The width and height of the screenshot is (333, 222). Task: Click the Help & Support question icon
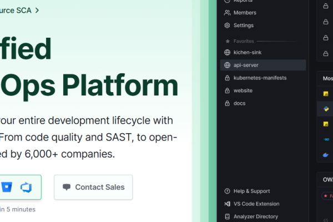point(227,191)
